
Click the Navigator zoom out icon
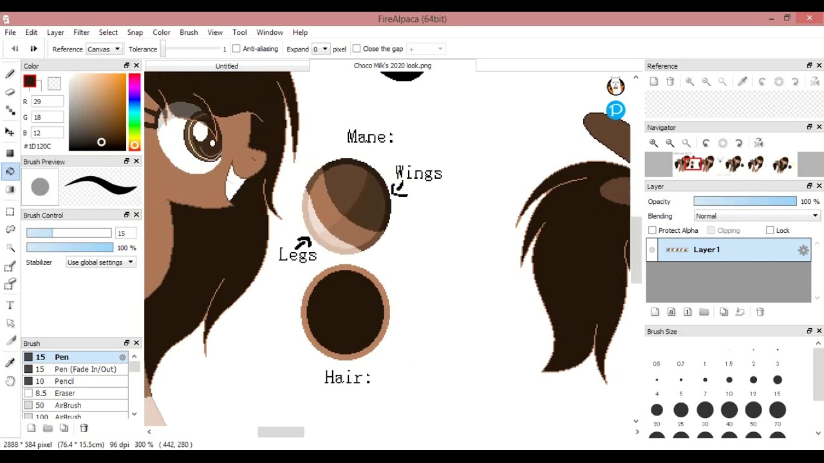coord(670,143)
